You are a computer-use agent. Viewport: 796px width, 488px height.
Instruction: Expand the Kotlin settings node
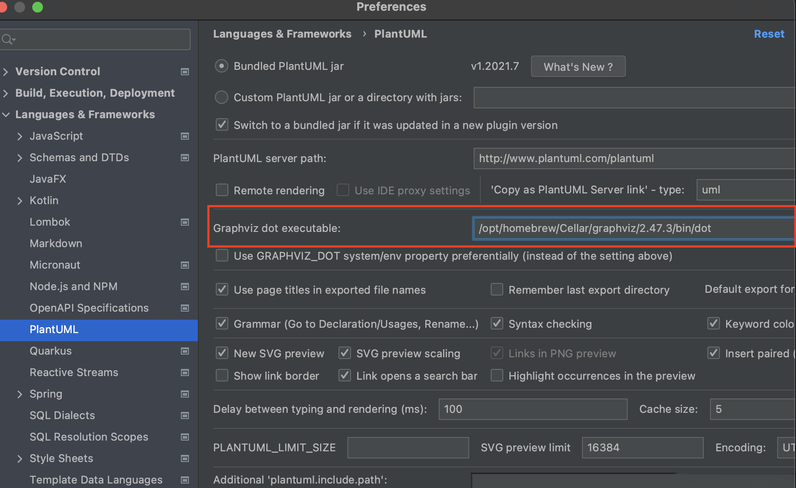click(20, 201)
